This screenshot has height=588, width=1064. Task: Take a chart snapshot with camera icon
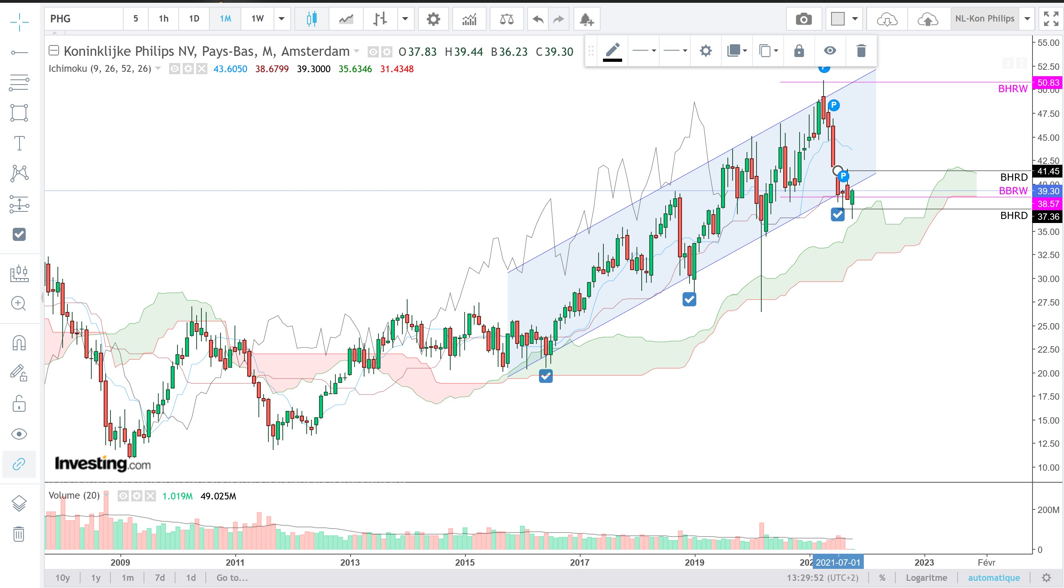803,19
